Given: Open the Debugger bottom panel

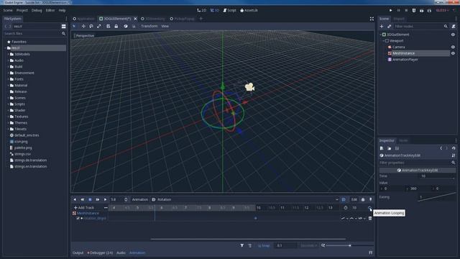Looking at the screenshot, I should tap(100, 253).
